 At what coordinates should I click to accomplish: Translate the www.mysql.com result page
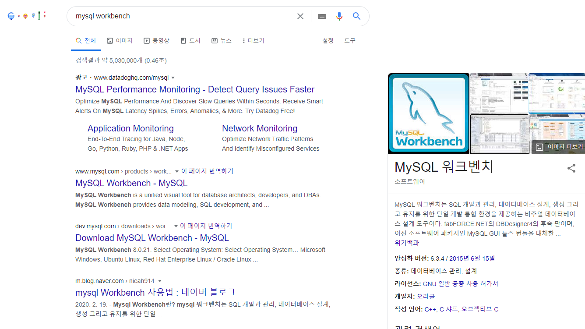(207, 171)
